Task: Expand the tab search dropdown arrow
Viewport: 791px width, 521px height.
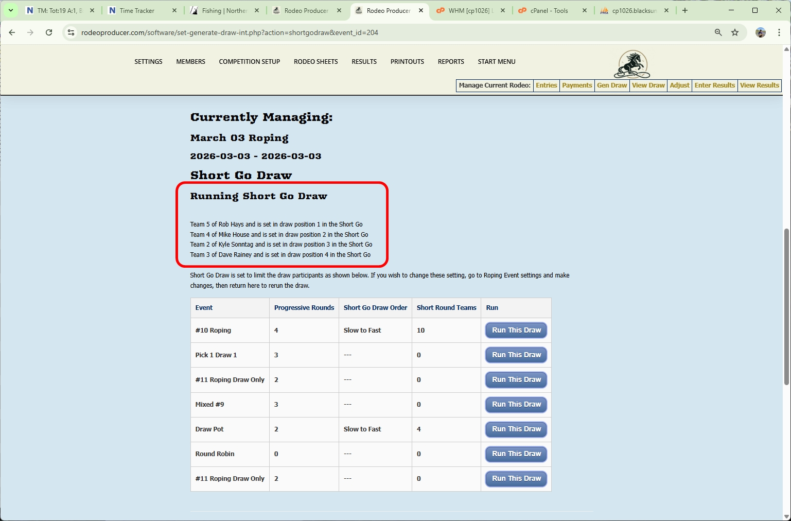Action: click(10, 10)
